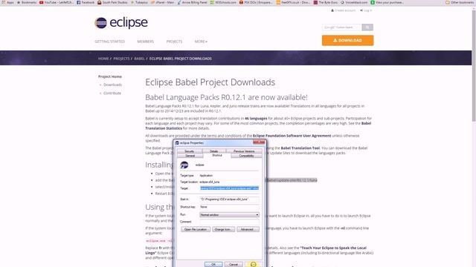Click the eclipse shortcut icon in the Properties dialog
476x267 pixels.
(x=184, y=165)
